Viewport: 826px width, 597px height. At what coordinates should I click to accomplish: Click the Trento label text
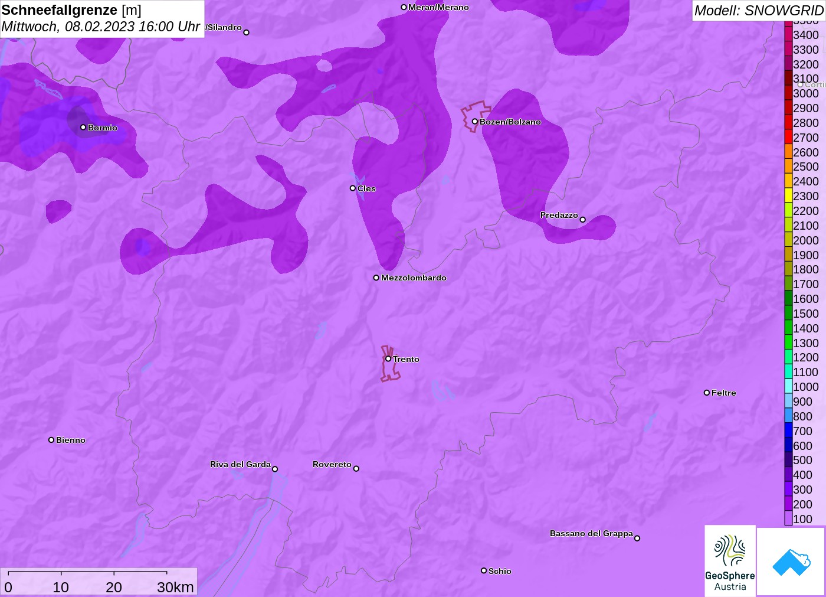tap(407, 359)
